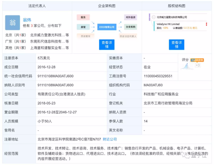Select the 对外投资 box in diagram
The width and height of the screenshot is (221, 167).
point(131,17)
